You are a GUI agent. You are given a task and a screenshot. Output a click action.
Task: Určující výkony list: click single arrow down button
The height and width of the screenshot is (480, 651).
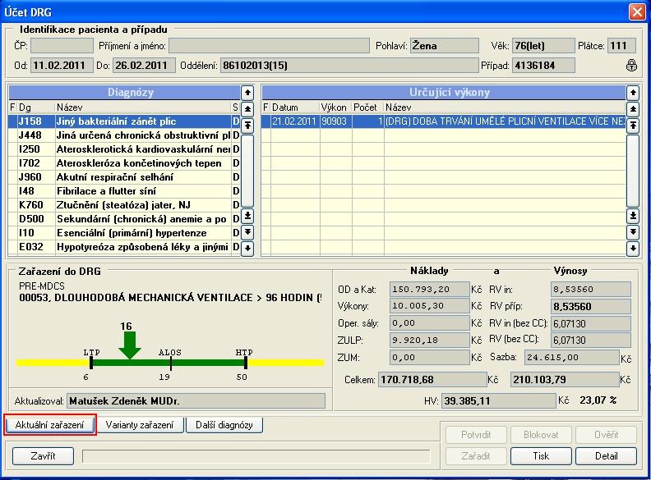click(x=633, y=249)
